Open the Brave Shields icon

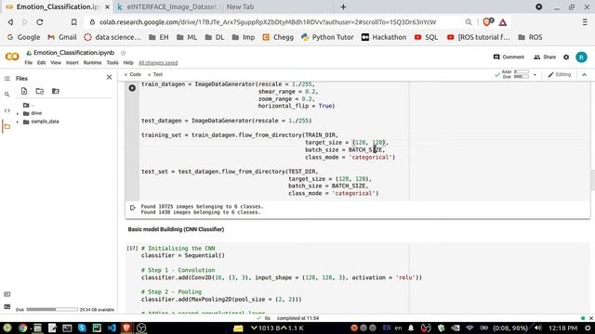[487, 22]
